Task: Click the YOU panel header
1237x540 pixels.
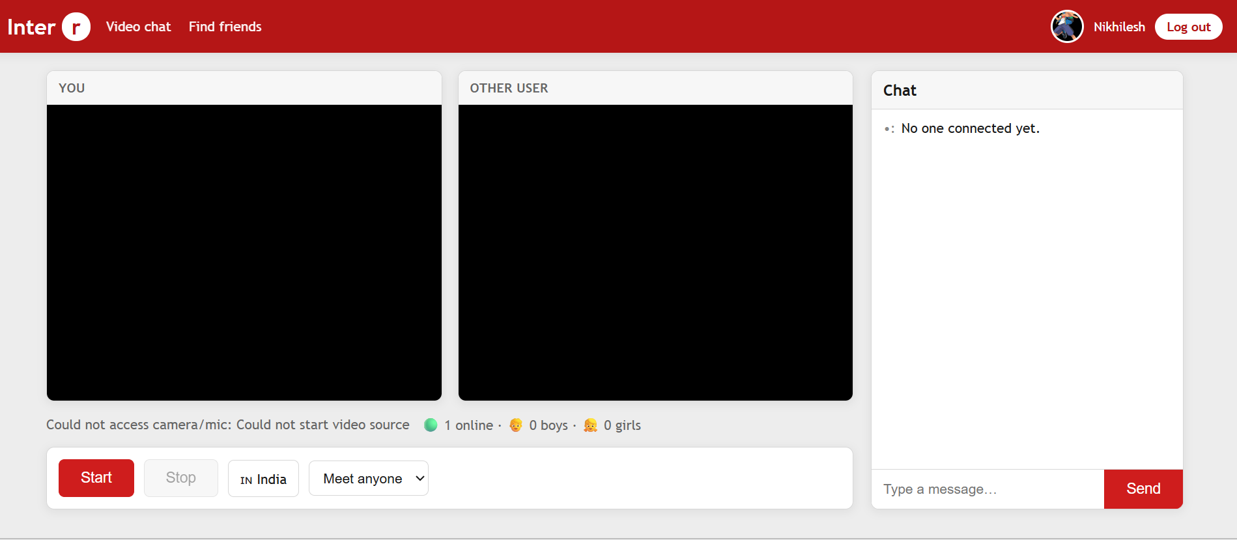Action: (244, 88)
